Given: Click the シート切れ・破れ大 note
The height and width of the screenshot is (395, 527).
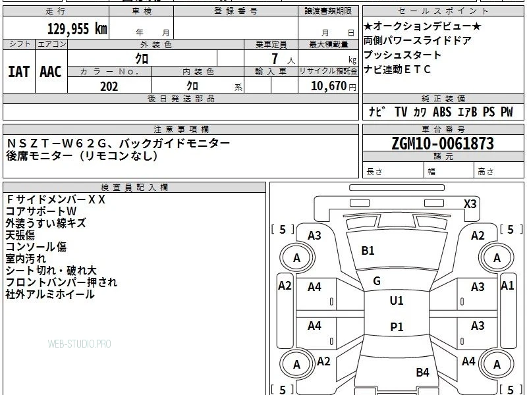Looking at the screenshot, I should pos(51,271).
